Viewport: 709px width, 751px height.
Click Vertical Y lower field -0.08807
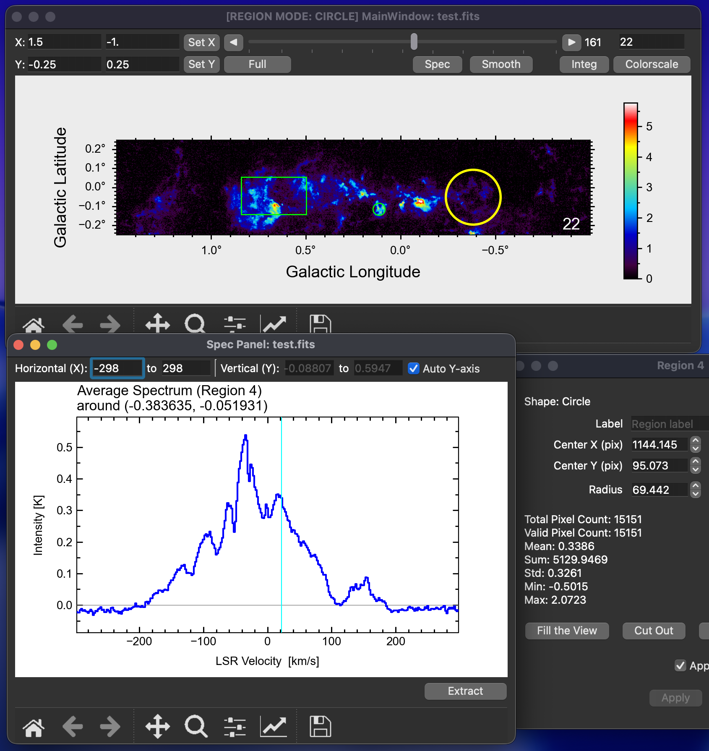click(309, 368)
